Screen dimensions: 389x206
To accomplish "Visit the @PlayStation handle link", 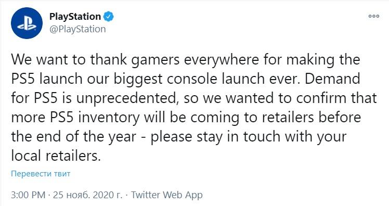I will (77, 29).
